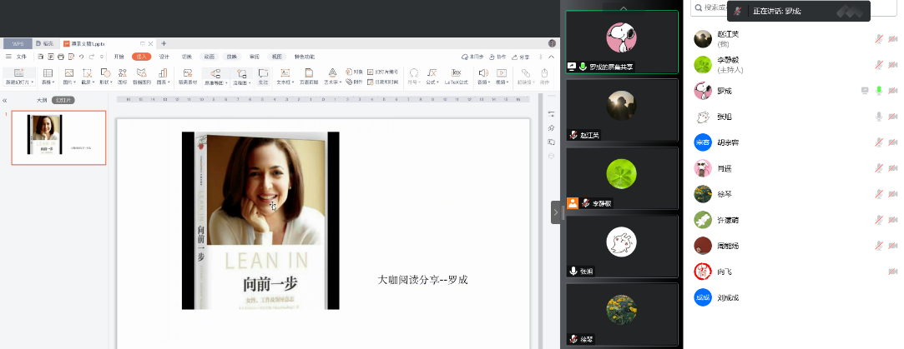
Task: Click the LaTeX formula icon
Action: coord(456,72)
